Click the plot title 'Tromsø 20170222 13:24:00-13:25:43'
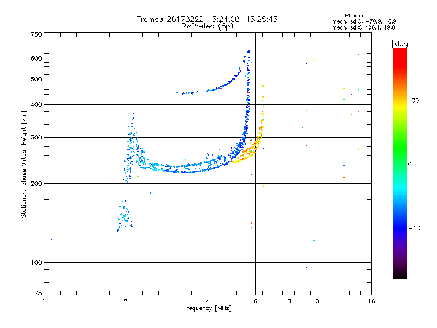The height and width of the screenshot is (328, 437). point(207,19)
